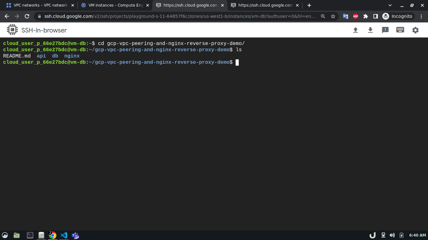The width and height of the screenshot is (428, 240).
Task: Click the network tray icon
Action: pyautogui.click(x=383, y=235)
